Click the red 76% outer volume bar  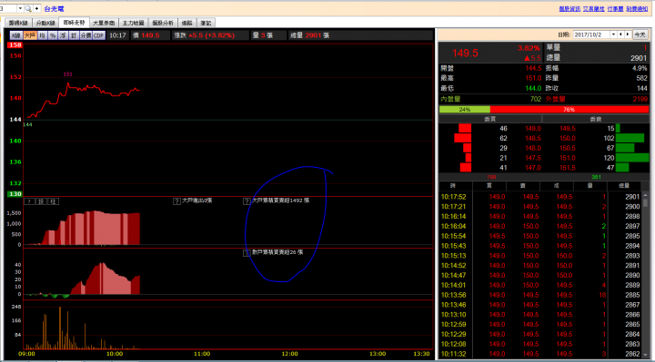(x=569, y=110)
